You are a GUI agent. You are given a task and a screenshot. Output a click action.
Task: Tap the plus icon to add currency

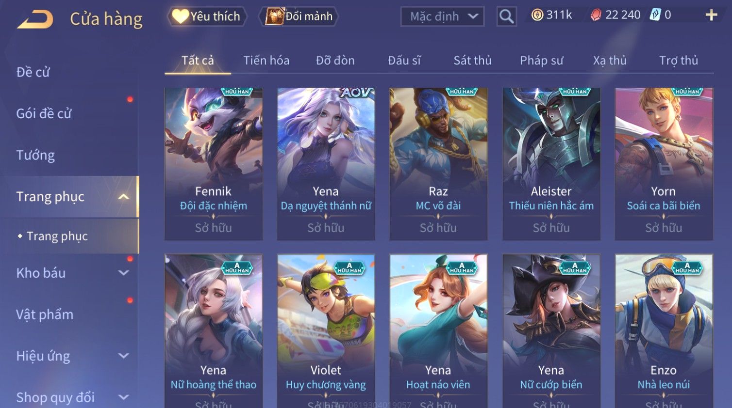(x=711, y=15)
